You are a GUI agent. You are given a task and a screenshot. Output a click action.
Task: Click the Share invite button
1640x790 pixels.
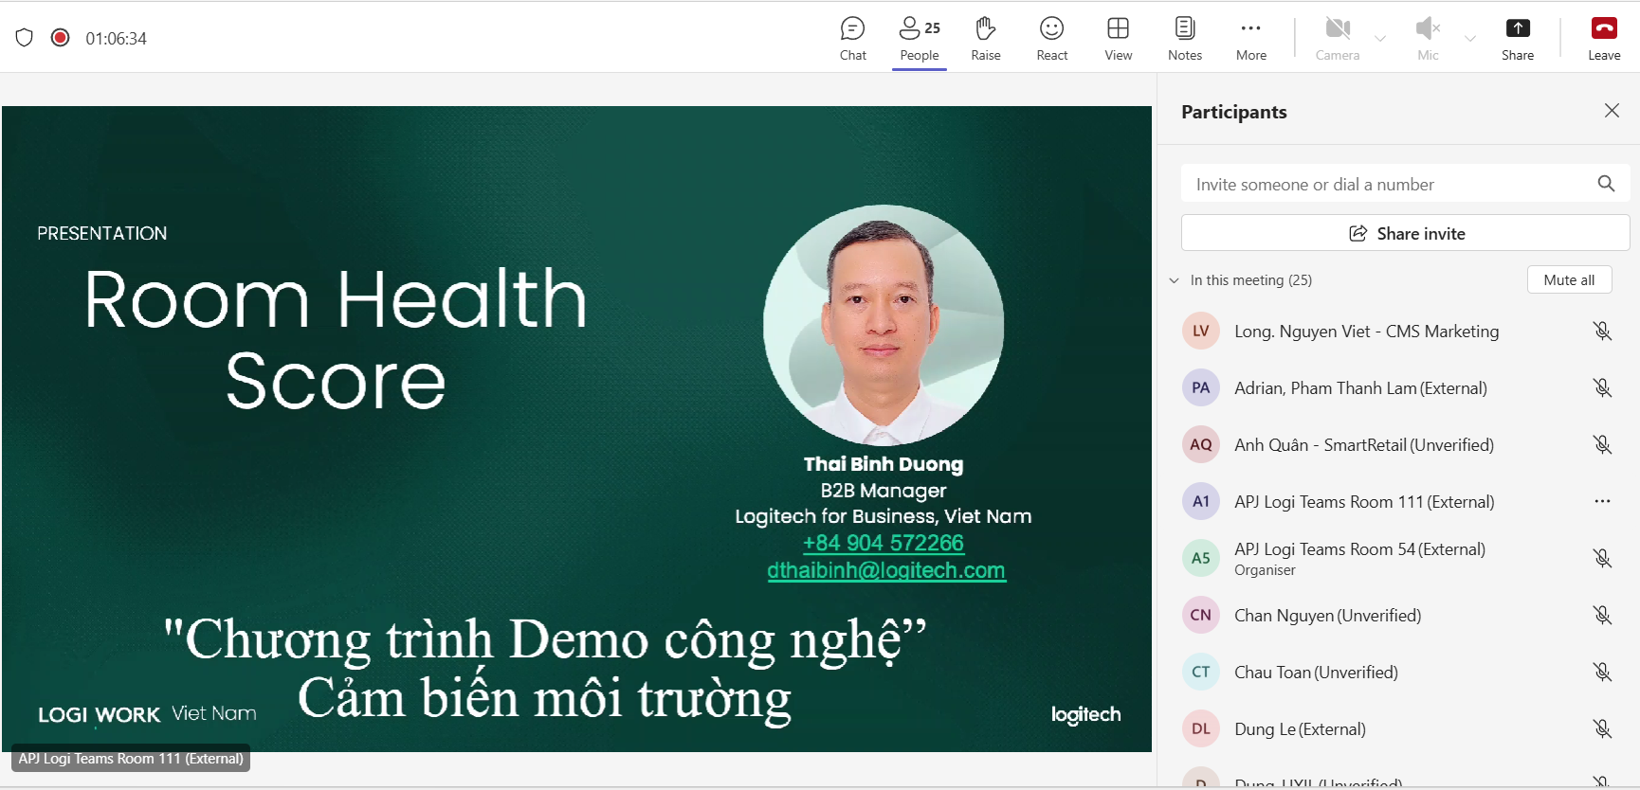coord(1405,233)
